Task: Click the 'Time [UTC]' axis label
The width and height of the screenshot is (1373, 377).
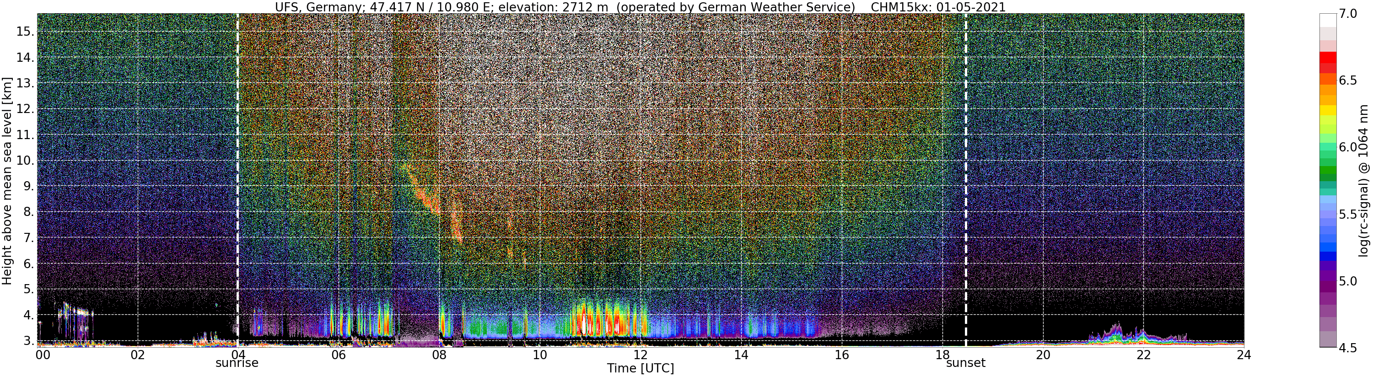Action: point(641,368)
